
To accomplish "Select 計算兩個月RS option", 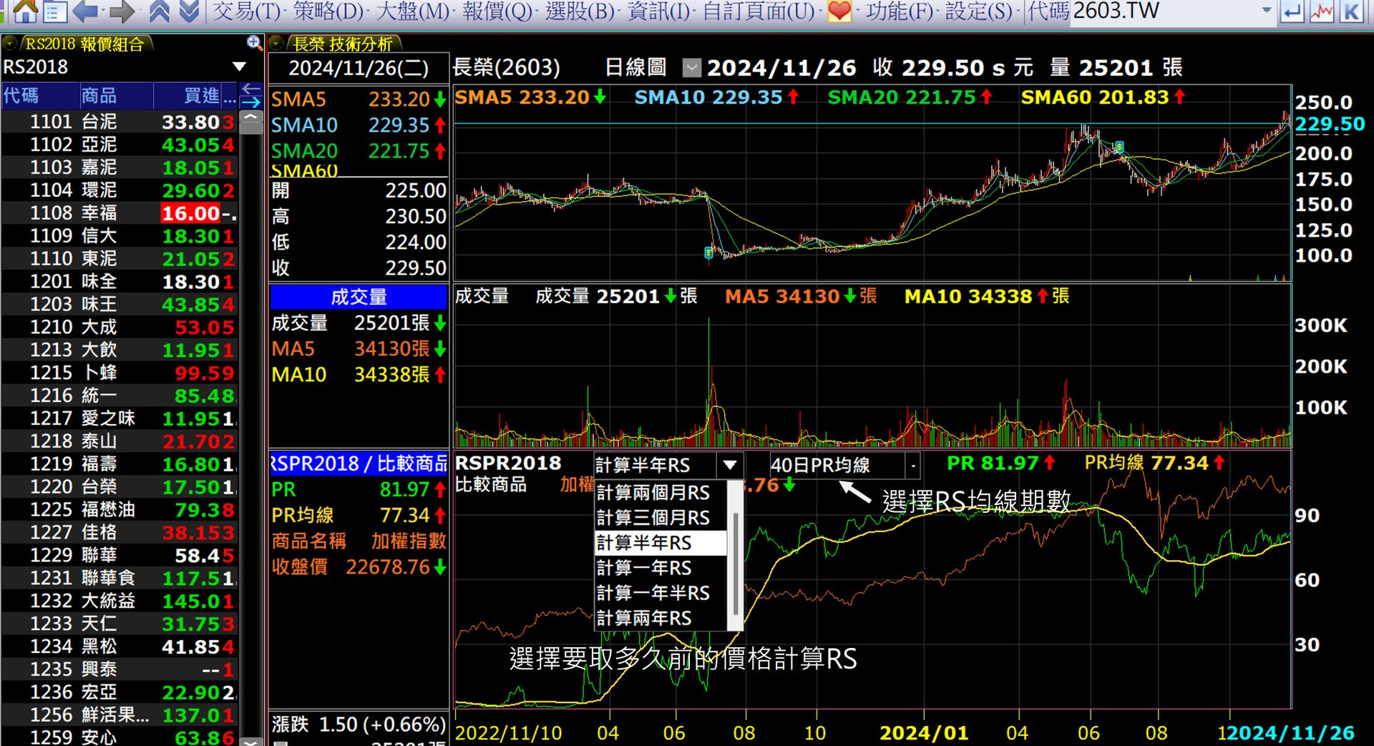I will coord(653,493).
